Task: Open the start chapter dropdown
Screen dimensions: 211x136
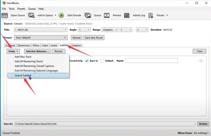Action: pos(126,30)
